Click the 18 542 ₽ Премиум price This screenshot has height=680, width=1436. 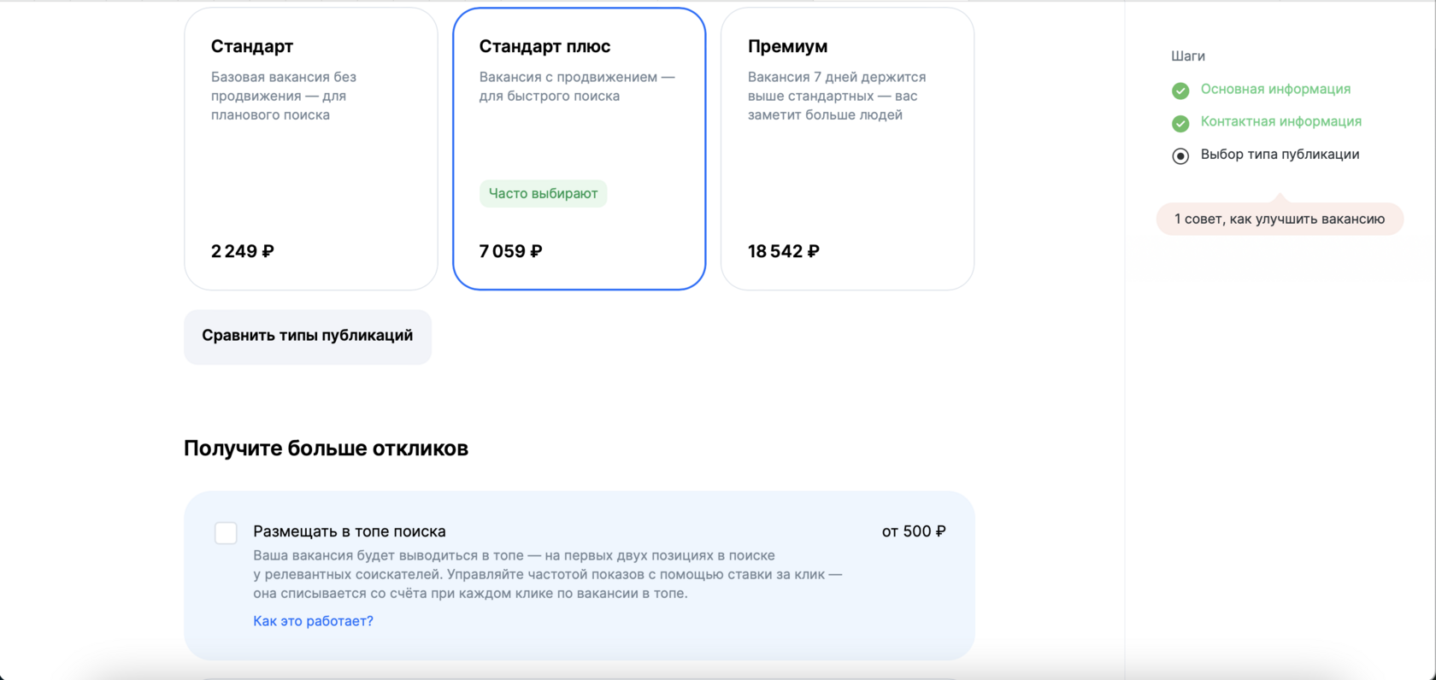pyautogui.click(x=783, y=251)
